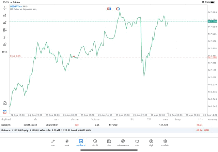Screen dimensions: 218x152
Task: Switch to the Chart (กราฟ) tab
Action: click(67, 142)
